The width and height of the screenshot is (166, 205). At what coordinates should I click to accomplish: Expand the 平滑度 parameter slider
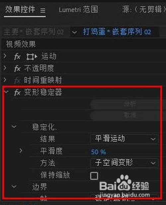point(21,151)
